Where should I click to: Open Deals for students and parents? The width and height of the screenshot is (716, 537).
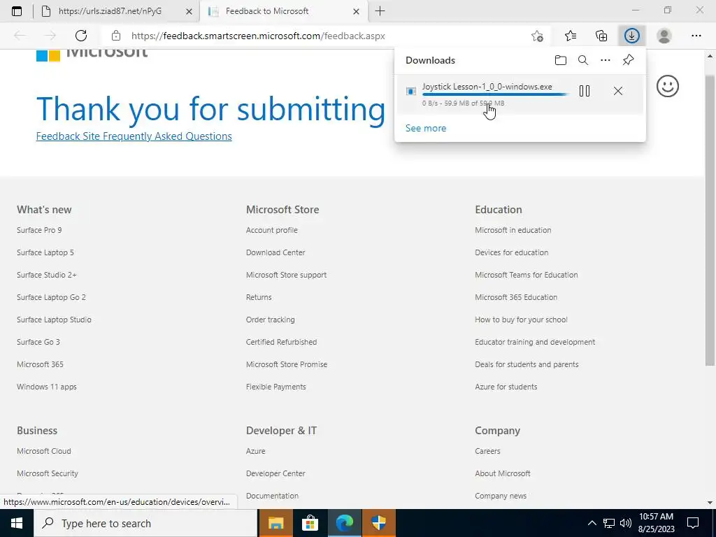coord(527,364)
